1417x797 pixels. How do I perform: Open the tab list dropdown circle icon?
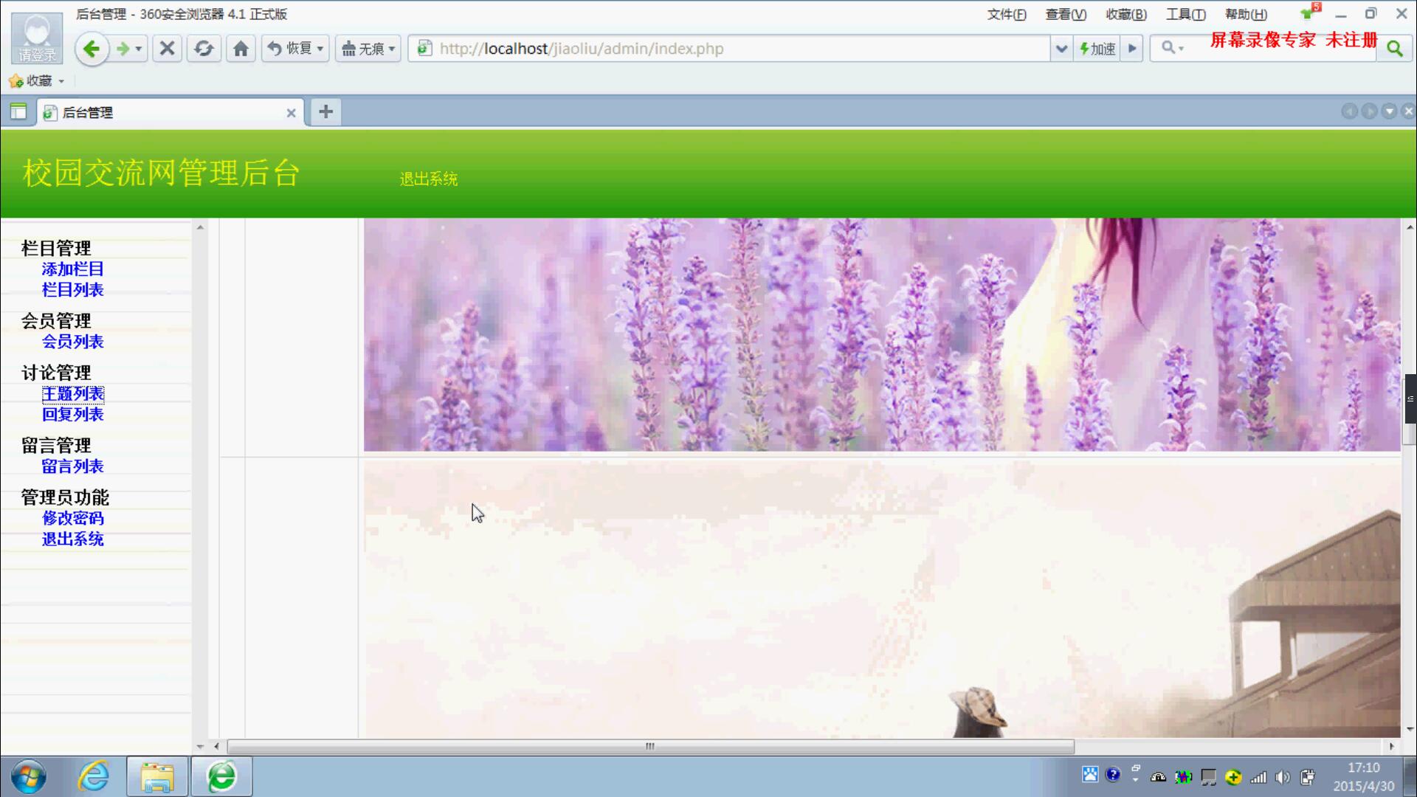click(1389, 111)
